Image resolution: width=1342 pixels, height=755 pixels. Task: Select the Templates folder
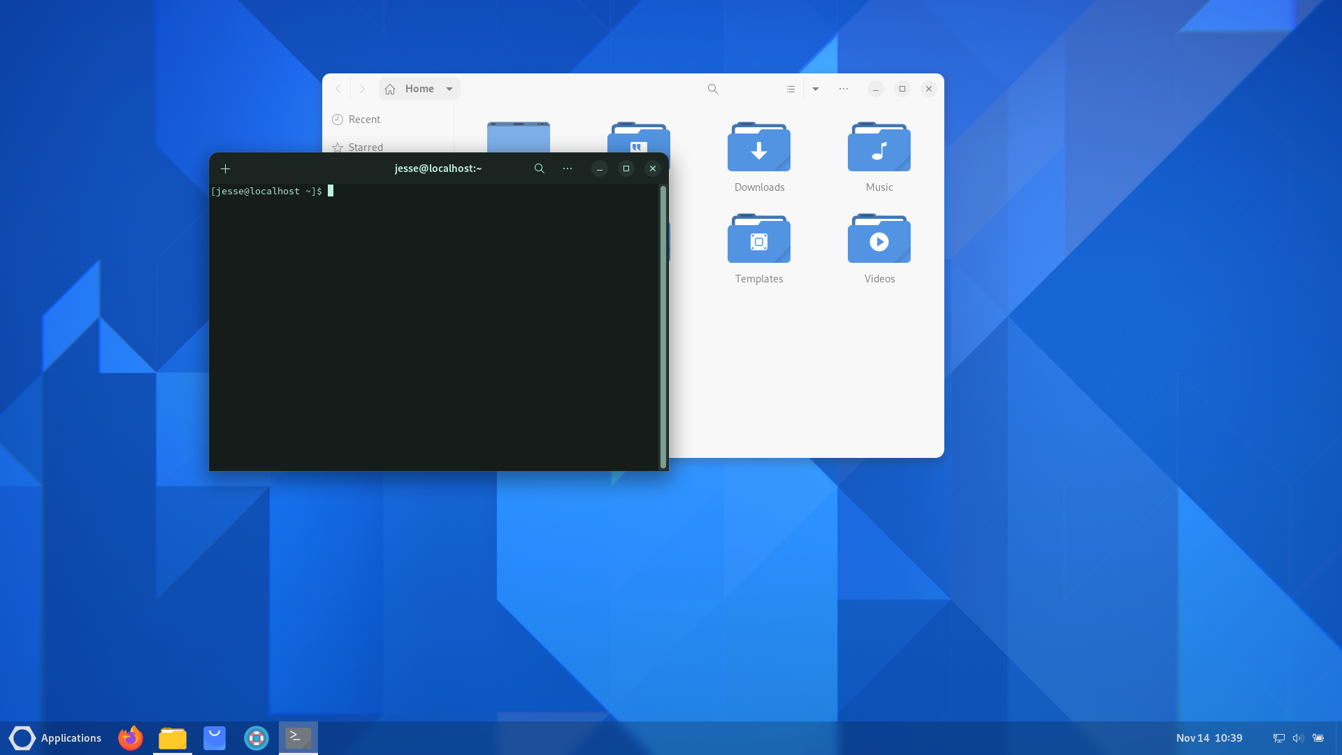pyautogui.click(x=759, y=249)
